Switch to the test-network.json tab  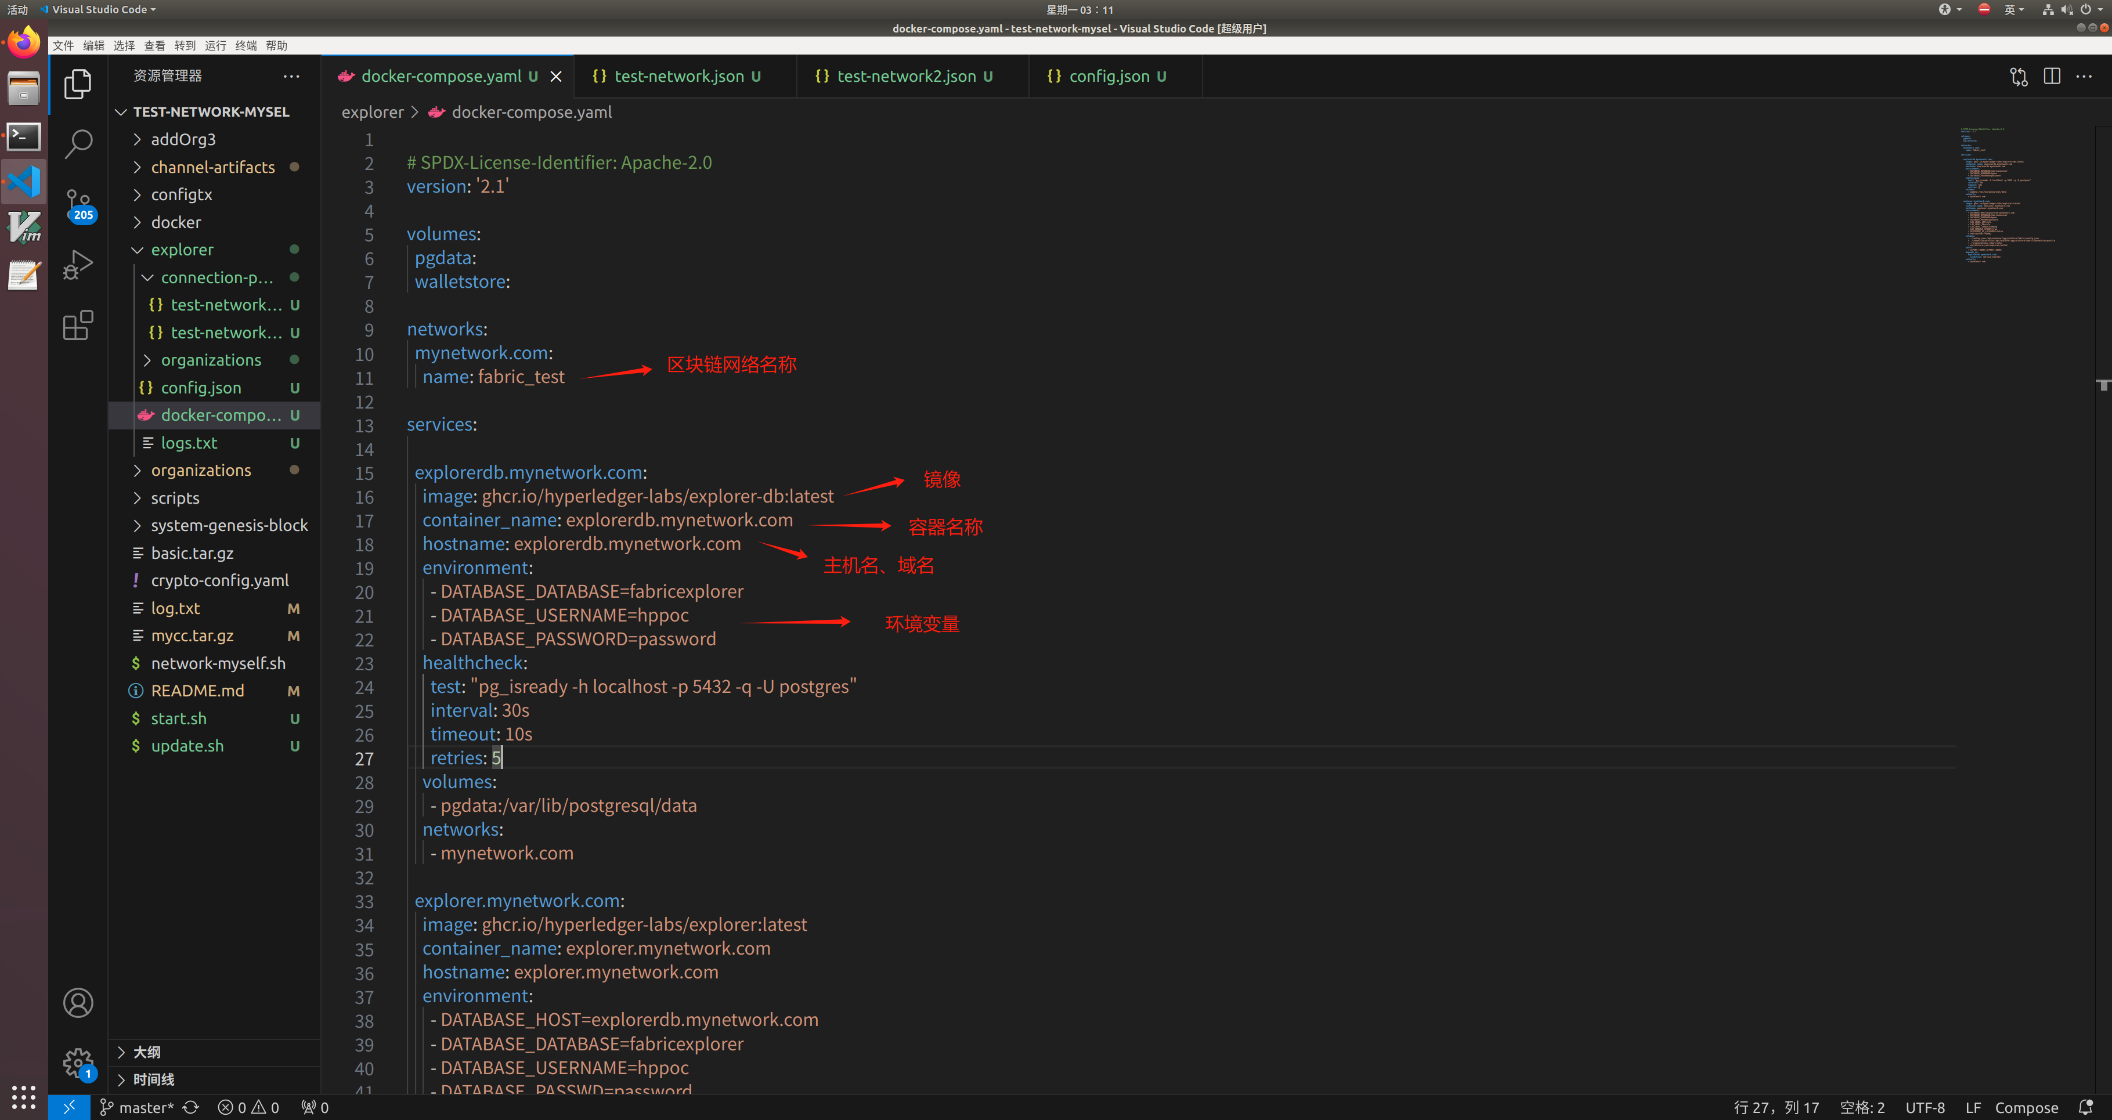click(x=685, y=76)
